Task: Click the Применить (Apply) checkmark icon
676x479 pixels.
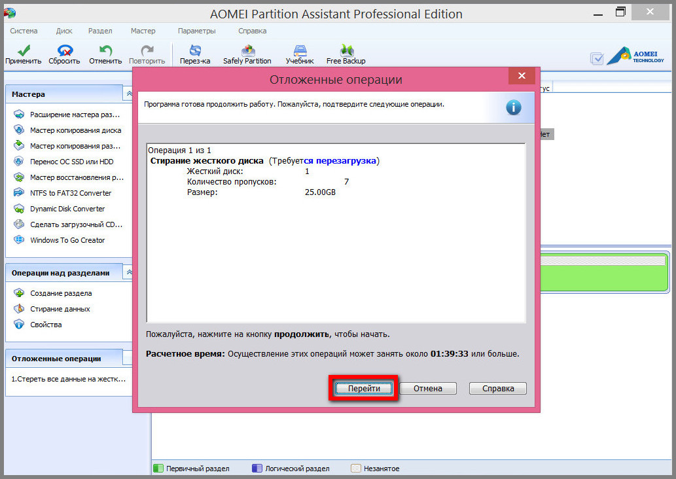Action: pyautogui.click(x=24, y=50)
